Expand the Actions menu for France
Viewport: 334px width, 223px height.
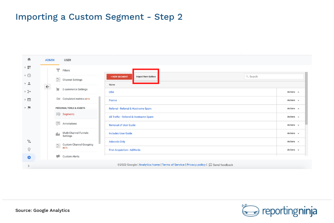291,100
